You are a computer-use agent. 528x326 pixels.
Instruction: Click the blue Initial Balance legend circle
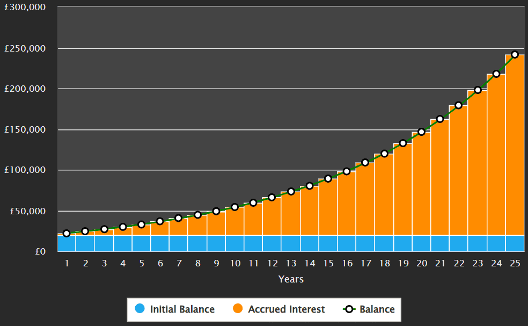point(141,309)
